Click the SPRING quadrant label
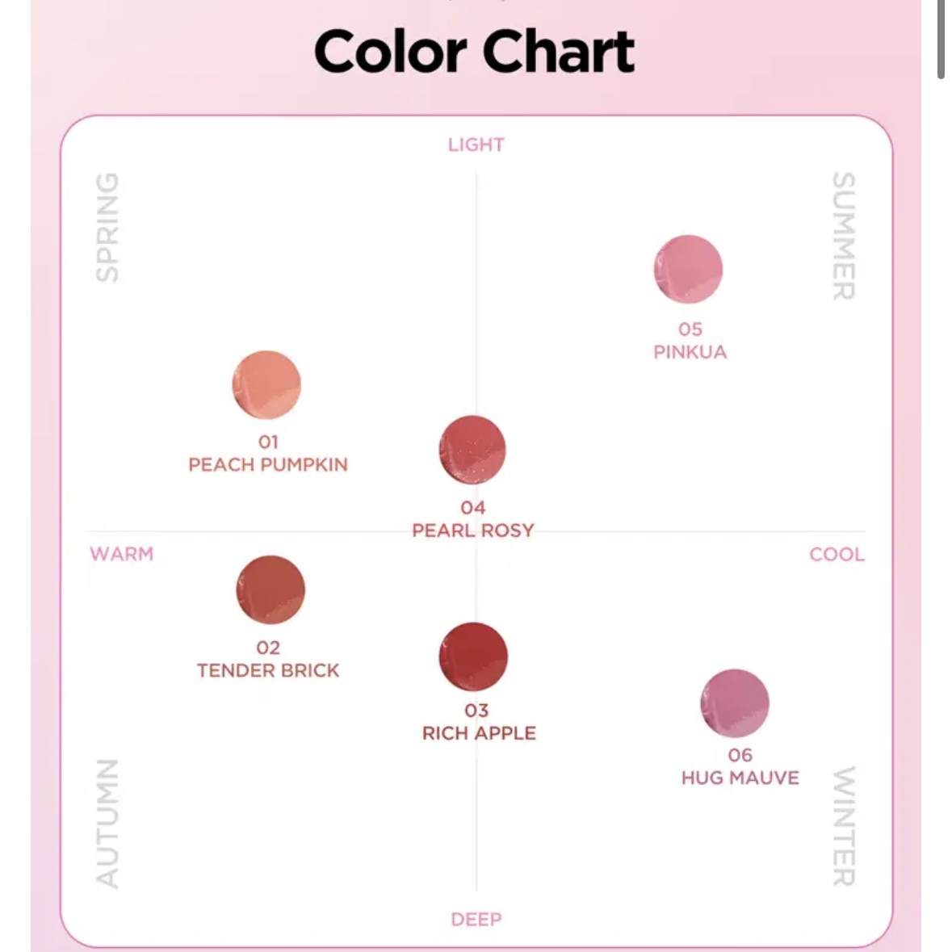The width and height of the screenshot is (952, 952). [x=107, y=227]
